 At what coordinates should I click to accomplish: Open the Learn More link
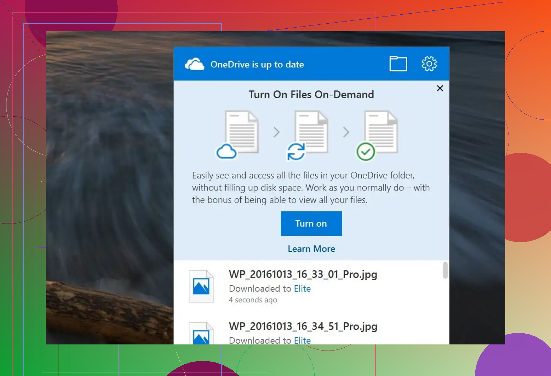coord(311,249)
